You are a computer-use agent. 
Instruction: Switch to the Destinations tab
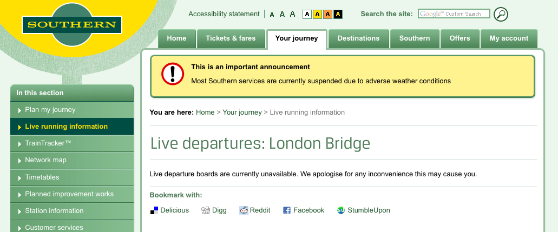click(x=358, y=38)
